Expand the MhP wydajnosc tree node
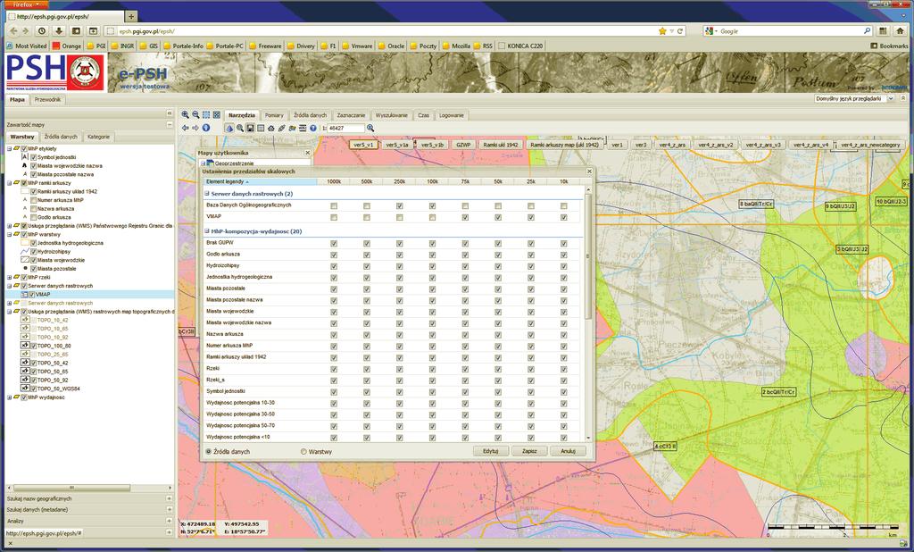 (9, 397)
